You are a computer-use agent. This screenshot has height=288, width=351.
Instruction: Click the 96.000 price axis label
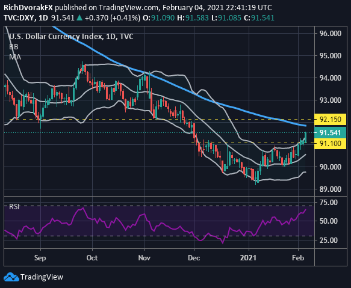[x=331, y=34]
